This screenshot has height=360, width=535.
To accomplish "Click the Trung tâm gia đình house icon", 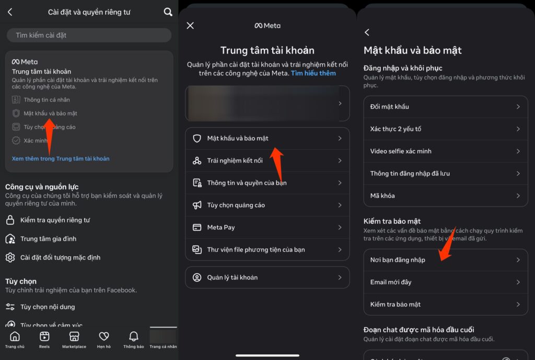I will [x=10, y=239].
